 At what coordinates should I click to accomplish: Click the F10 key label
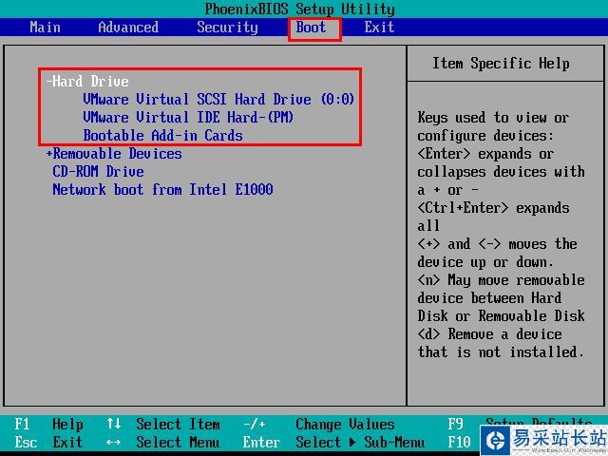click(459, 442)
